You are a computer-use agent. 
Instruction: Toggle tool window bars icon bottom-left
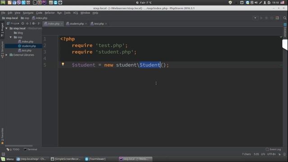tap(3, 154)
